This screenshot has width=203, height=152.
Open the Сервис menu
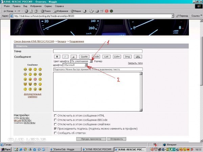click(x=48, y=6)
